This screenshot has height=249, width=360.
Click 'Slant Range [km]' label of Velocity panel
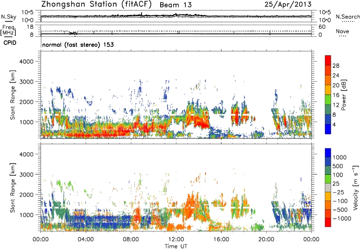[13, 188]
